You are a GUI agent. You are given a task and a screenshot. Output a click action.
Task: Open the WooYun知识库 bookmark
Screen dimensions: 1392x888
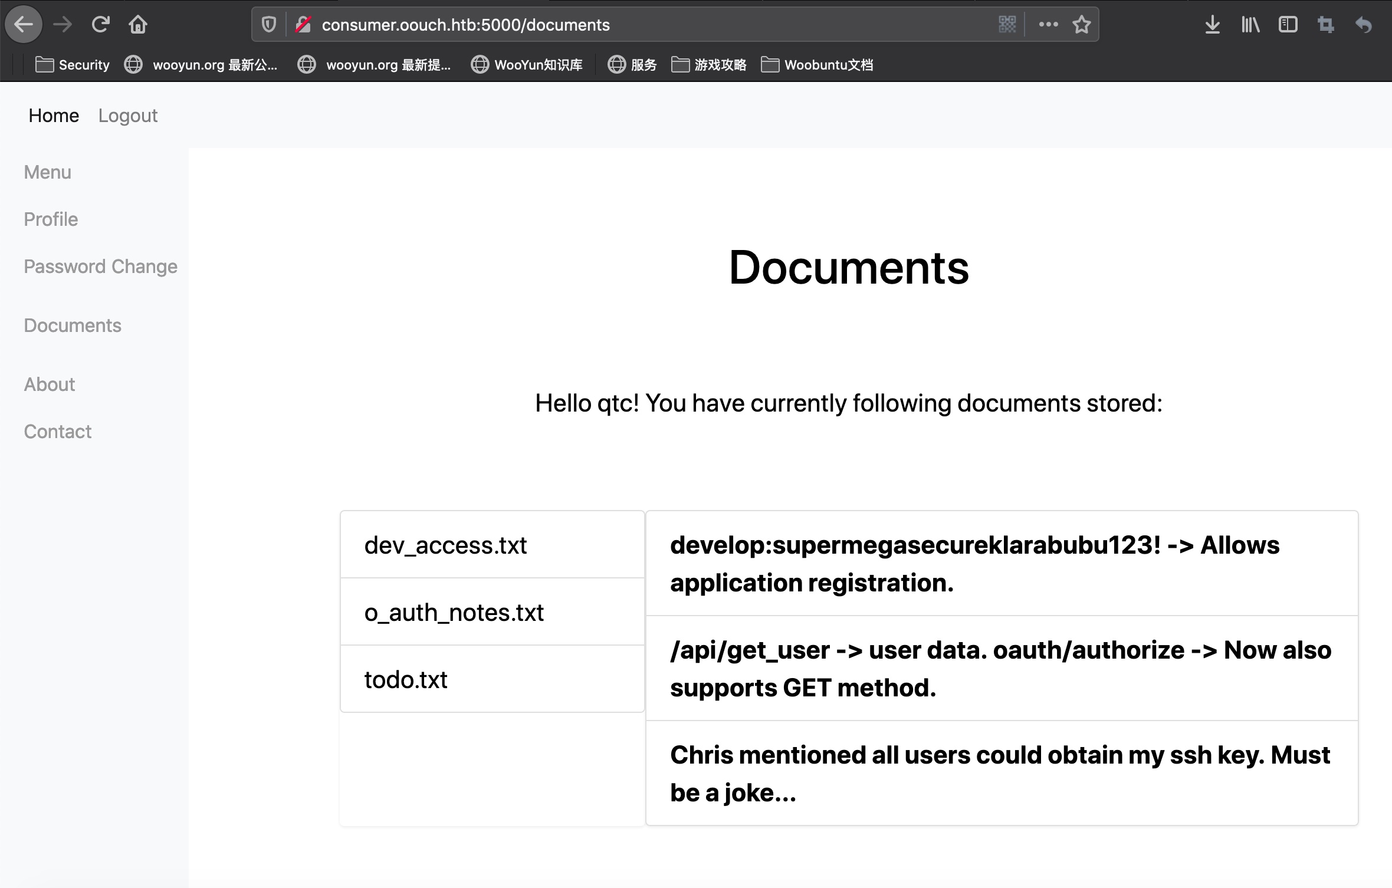(527, 65)
